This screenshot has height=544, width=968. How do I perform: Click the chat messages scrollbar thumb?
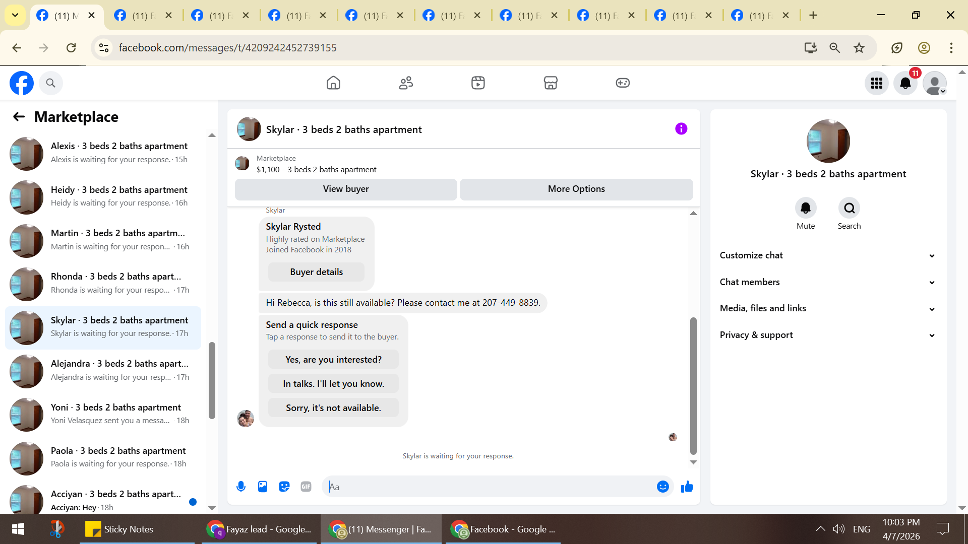point(693,386)
